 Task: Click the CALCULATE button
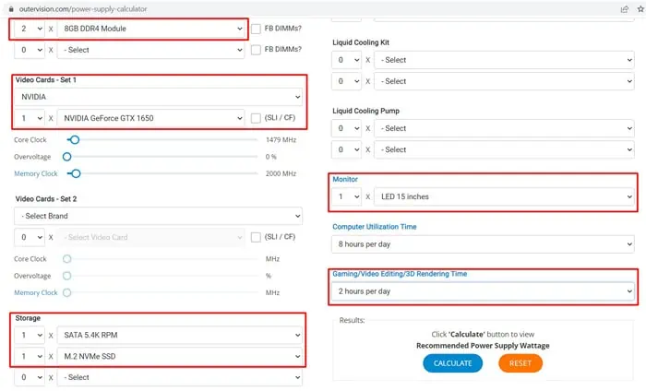[x=452, y=363]
